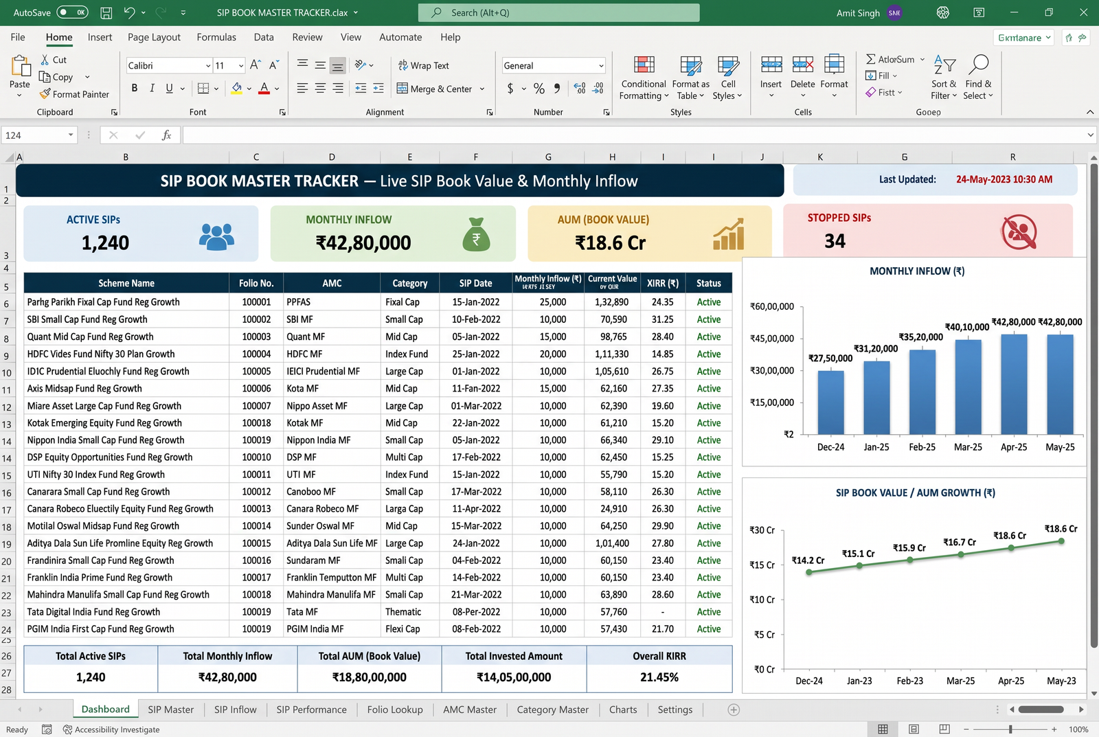Expand the formula bar chevron
1099x737 pixels.
click(x=1090, y=135)
